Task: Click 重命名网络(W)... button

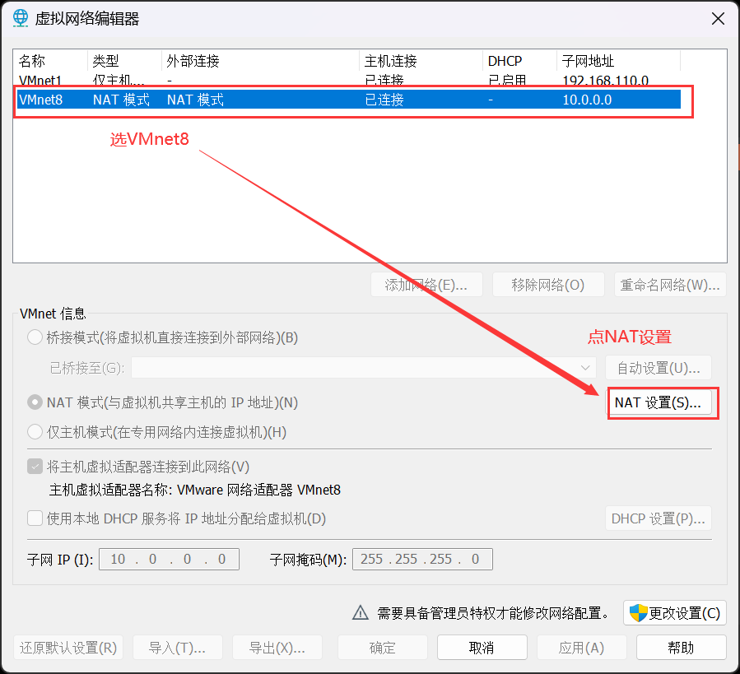Action: point(670,285)
